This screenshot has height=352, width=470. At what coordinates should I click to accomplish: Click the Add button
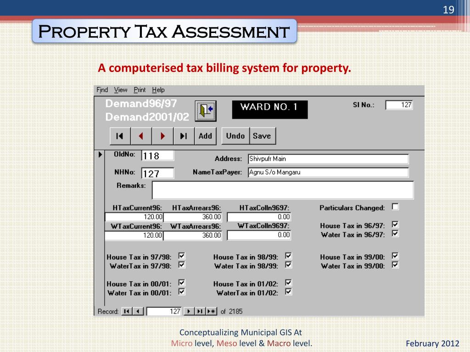pos(205,136)
